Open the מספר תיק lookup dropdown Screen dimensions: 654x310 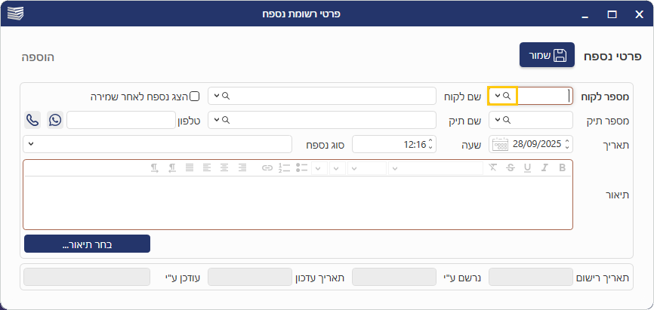[x=498, y=120]
